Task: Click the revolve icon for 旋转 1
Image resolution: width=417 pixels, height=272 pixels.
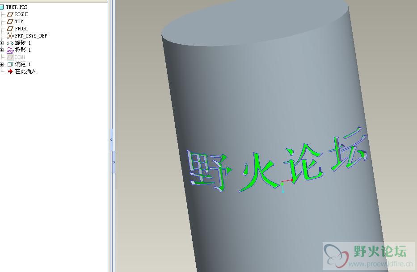Action: (x=10, y=43)
